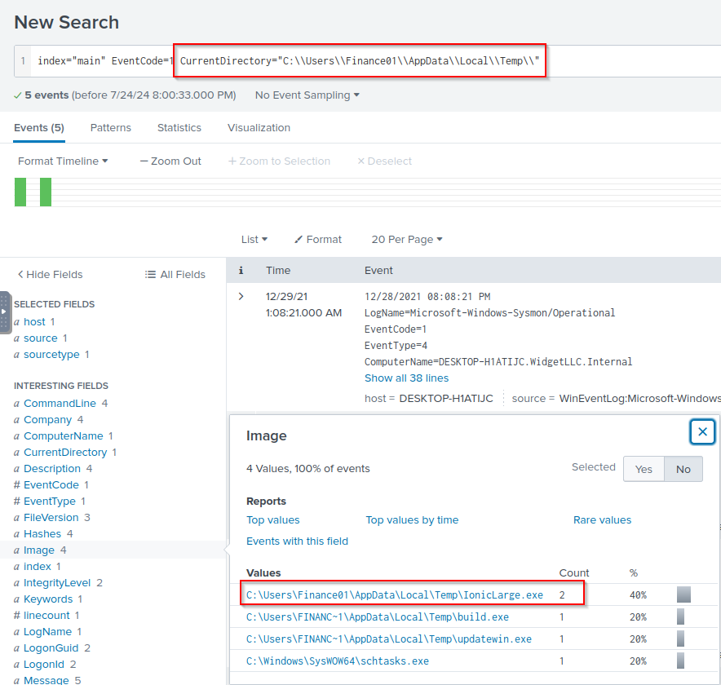Click the All Fields list icon
The width and height of the screenshot is (721, 685).
(150, 275)
